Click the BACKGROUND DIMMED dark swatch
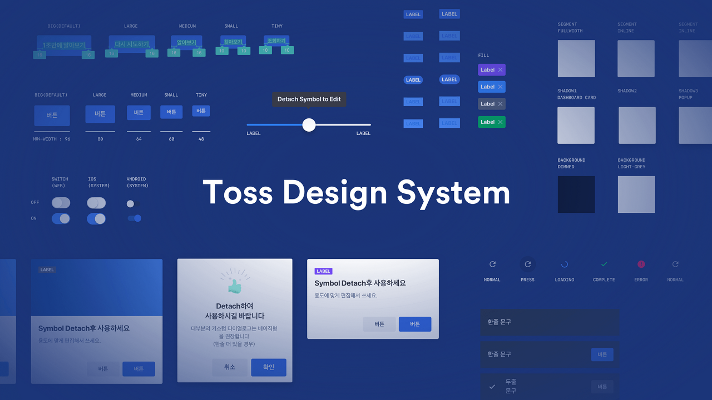This screenshot has height=400, width=712. click(576, 194)
